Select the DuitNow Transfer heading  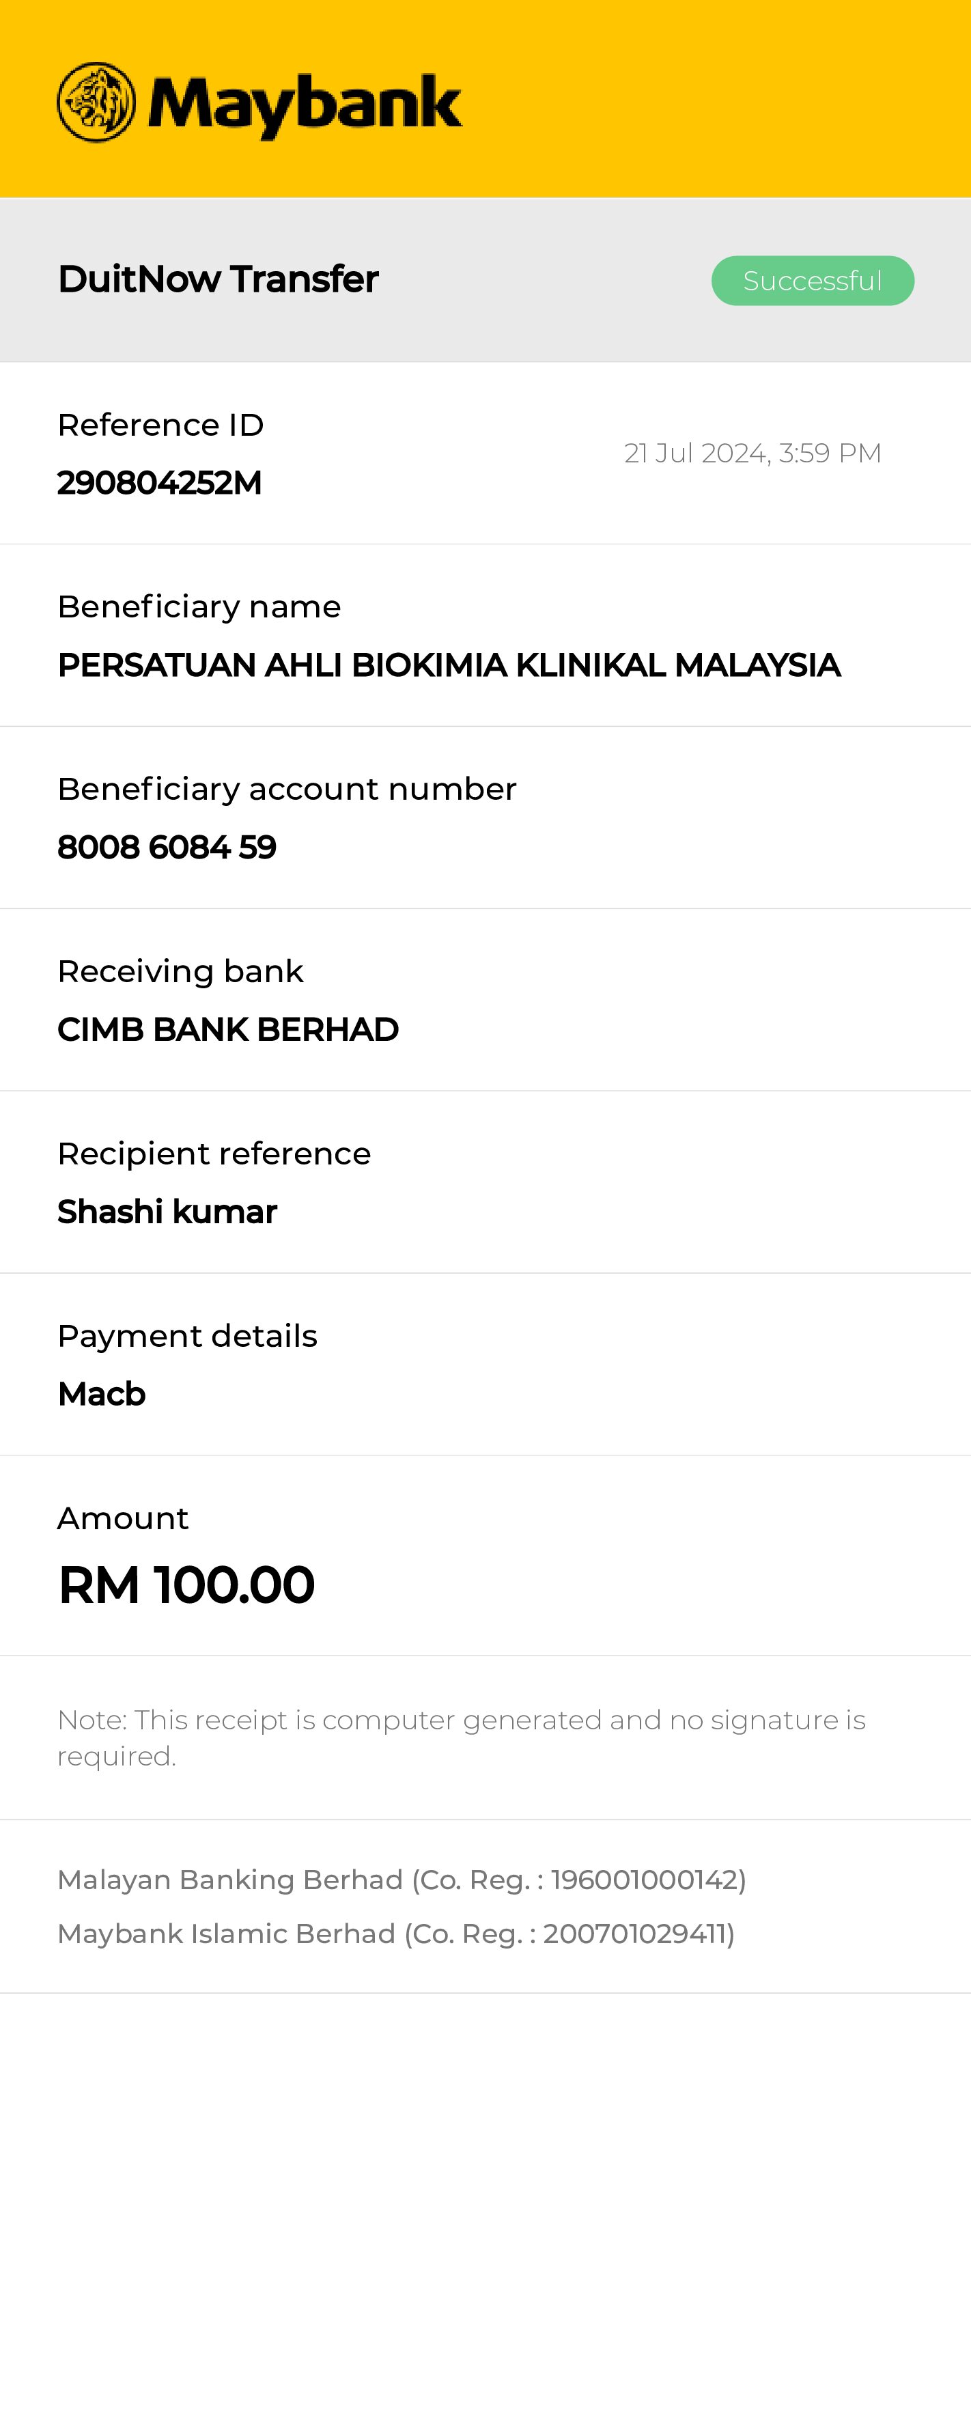(x=218, y=279)
